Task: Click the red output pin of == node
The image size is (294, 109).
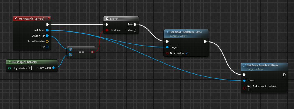Action: pyautogui.click(x=92, y=52)
